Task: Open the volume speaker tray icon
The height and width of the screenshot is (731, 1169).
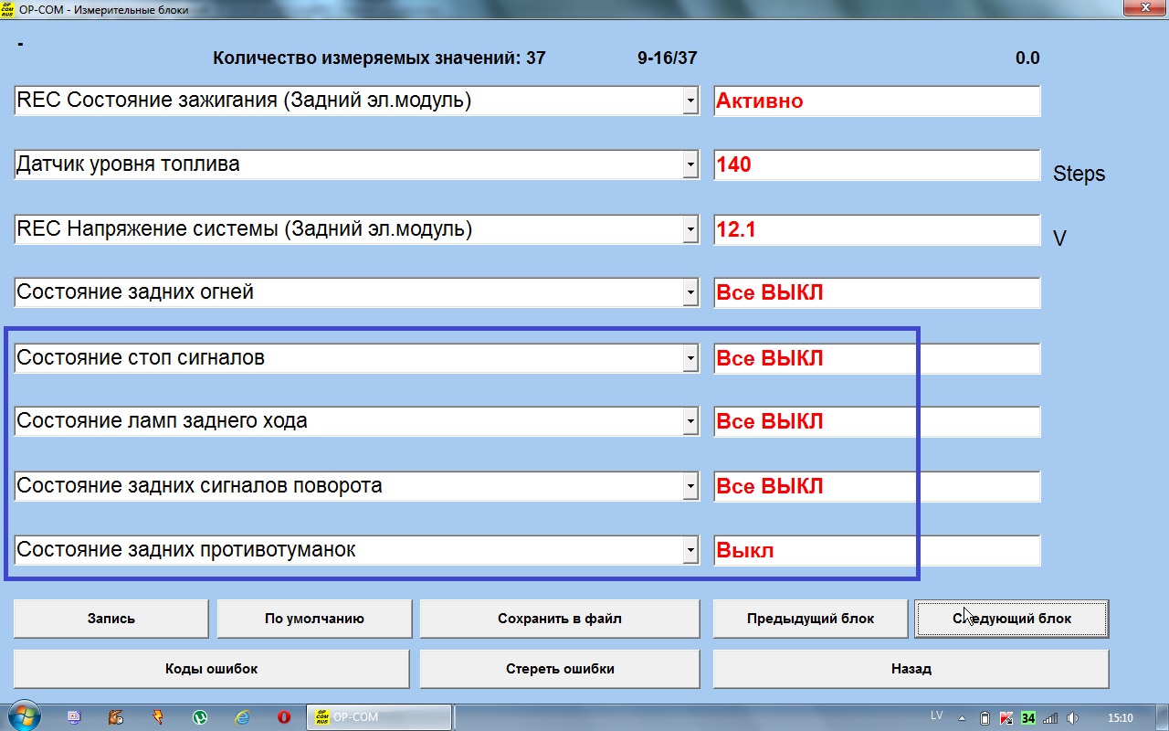Action: (x=1072, y=717)
